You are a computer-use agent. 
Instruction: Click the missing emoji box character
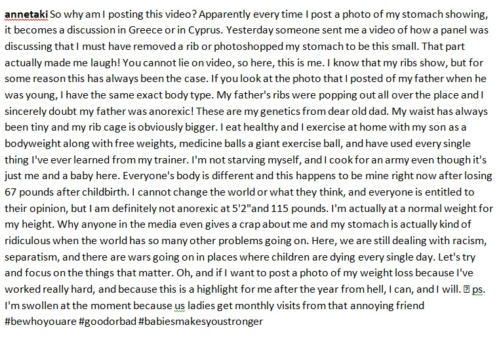[x=467, y=291]
